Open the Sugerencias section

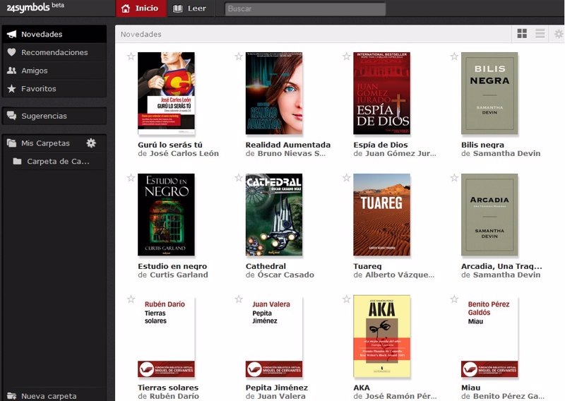click(54, 116)
